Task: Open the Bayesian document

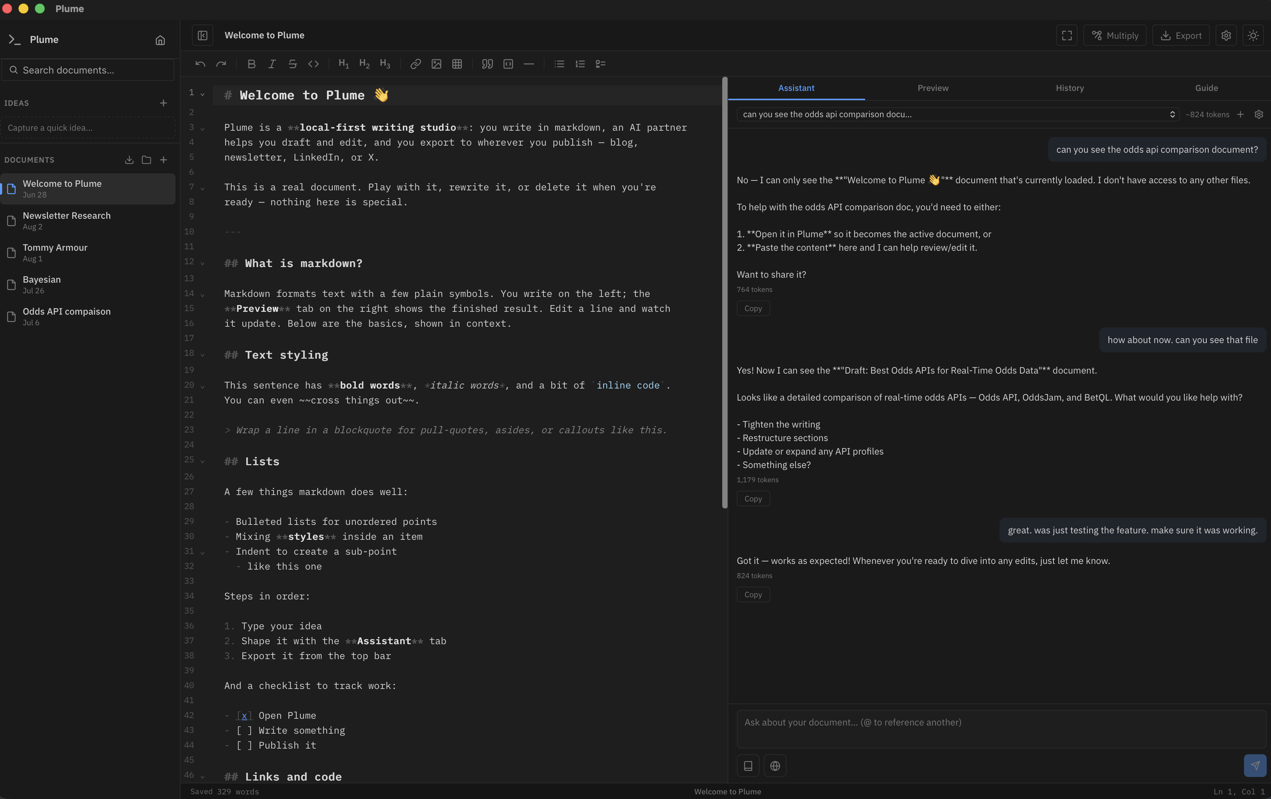Action: (x=88, y=285)
